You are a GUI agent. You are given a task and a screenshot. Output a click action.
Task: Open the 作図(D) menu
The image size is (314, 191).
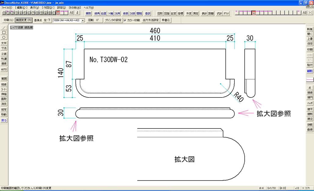coord(48,8)
